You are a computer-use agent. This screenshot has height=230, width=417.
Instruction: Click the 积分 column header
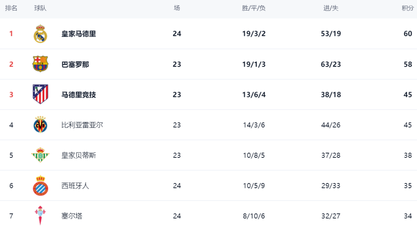tap(407, 8)
